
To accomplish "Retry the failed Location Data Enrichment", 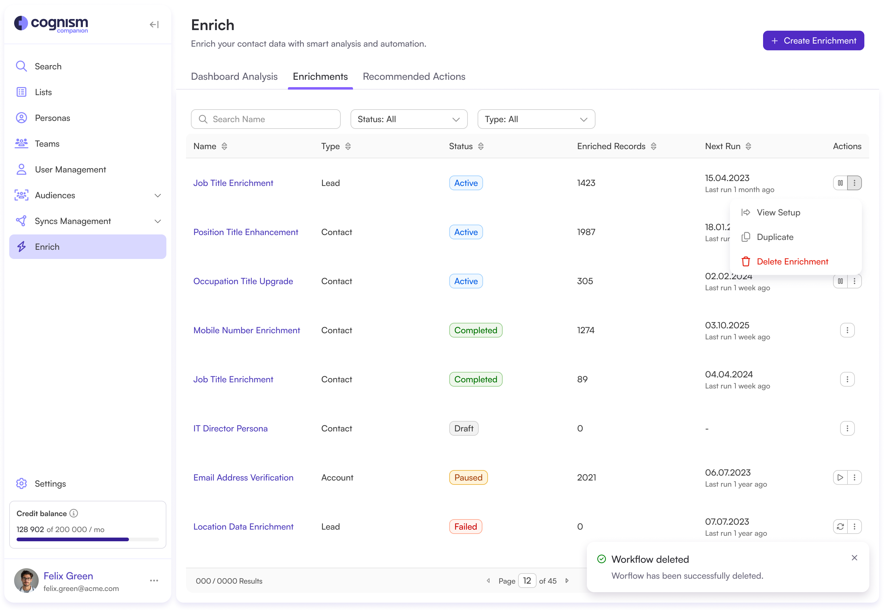I will pos(840,527).
